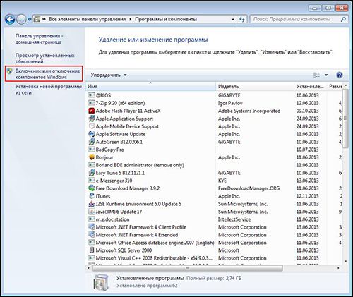Click the Bonjour package icon
353x297 pixels.
click(x=92, y=157)
